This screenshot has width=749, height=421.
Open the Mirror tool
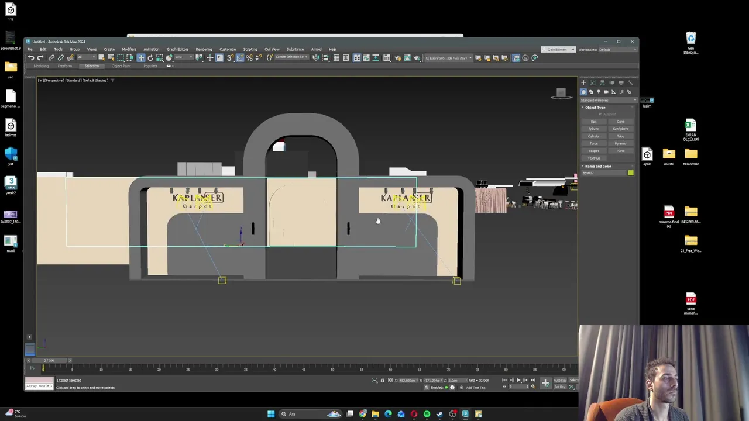pos(316,58)
